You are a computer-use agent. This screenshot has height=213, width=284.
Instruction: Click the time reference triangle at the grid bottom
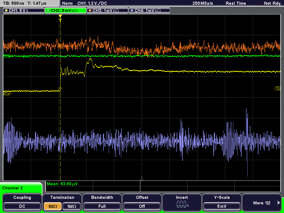click(x=142, y=179)
